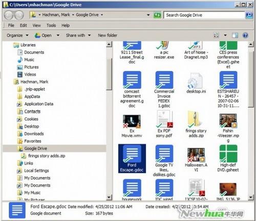The width and height of the screenshot is (256, 221).
Task: Select the Ex Movie.wmv video thumbnail
Action: (x=132, y=121)
